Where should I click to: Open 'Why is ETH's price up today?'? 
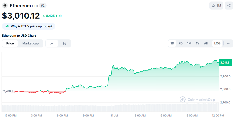[28, 26]
